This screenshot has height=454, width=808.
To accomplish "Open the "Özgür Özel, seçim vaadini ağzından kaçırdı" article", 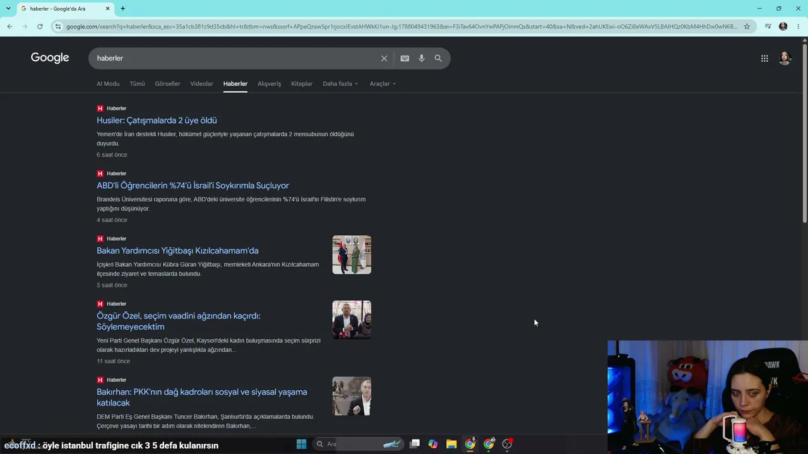I will [178, 321].
